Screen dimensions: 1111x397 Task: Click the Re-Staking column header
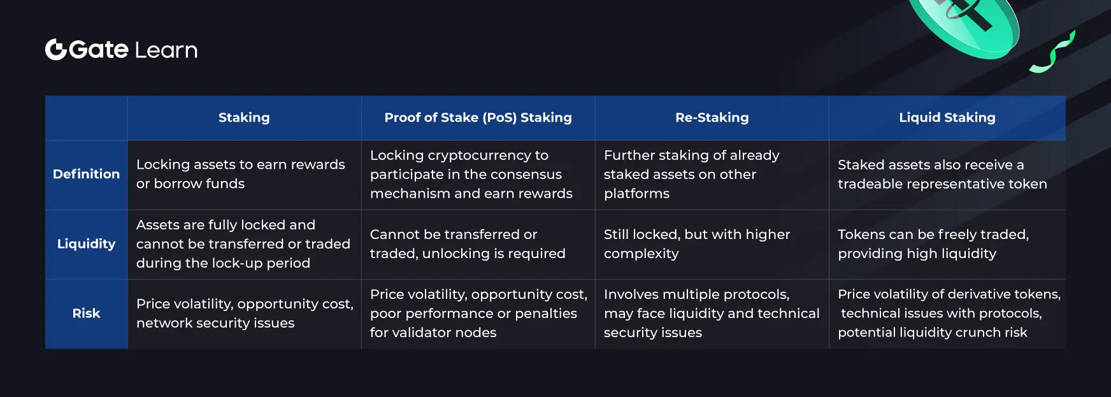click(x=712, y=118)
